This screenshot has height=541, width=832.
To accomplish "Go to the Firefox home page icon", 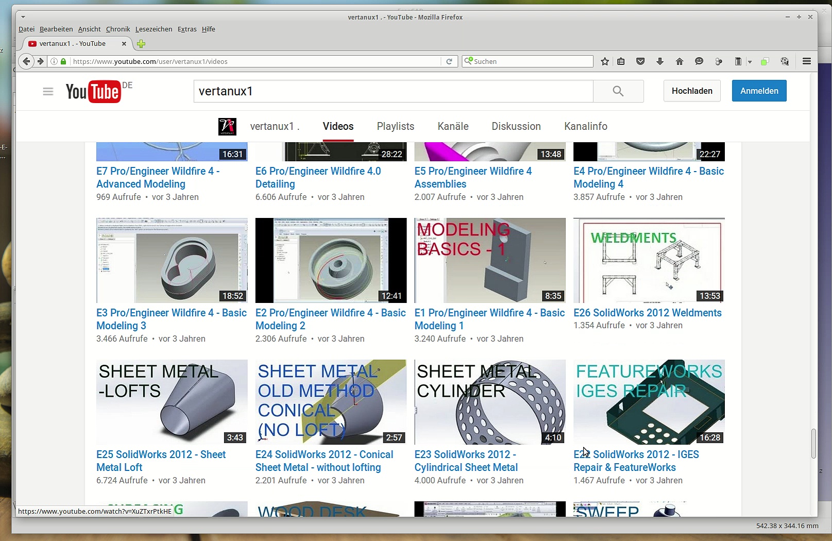I will (680, 61).
